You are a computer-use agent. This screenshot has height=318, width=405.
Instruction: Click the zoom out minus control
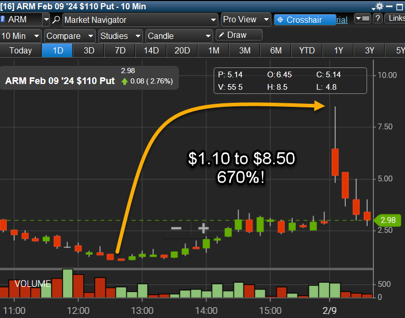tap(176, 228)
